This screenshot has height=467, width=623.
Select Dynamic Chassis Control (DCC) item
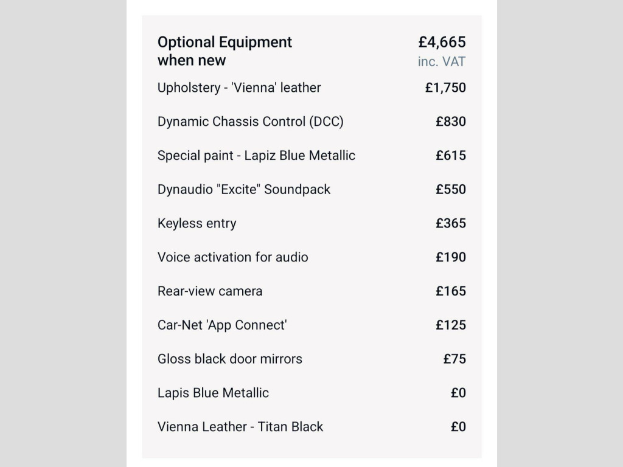(x=250, y=122)
